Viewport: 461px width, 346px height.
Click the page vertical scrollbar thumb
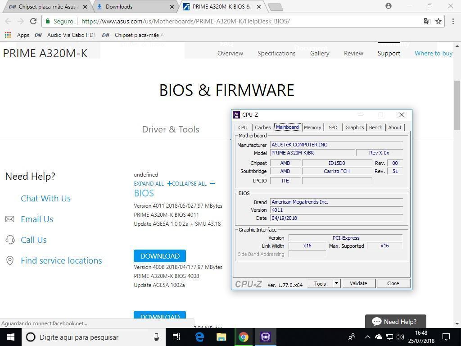(x=457, y=105)
